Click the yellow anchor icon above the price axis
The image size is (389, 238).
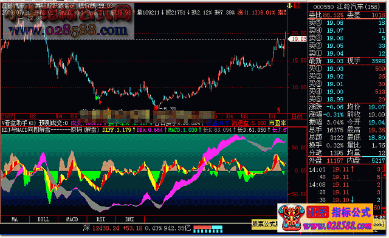pyautogui.click(x=289, y=5)
